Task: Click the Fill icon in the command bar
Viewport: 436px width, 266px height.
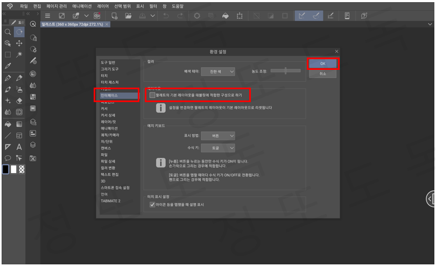Action: coord(226,16)
